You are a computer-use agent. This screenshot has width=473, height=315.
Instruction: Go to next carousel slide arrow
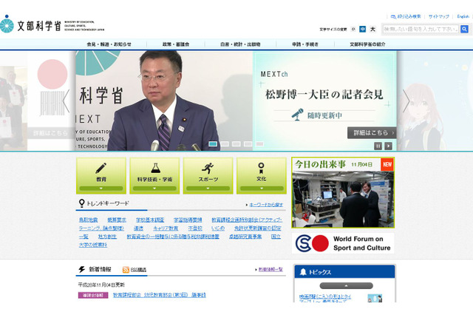(406, 101)
